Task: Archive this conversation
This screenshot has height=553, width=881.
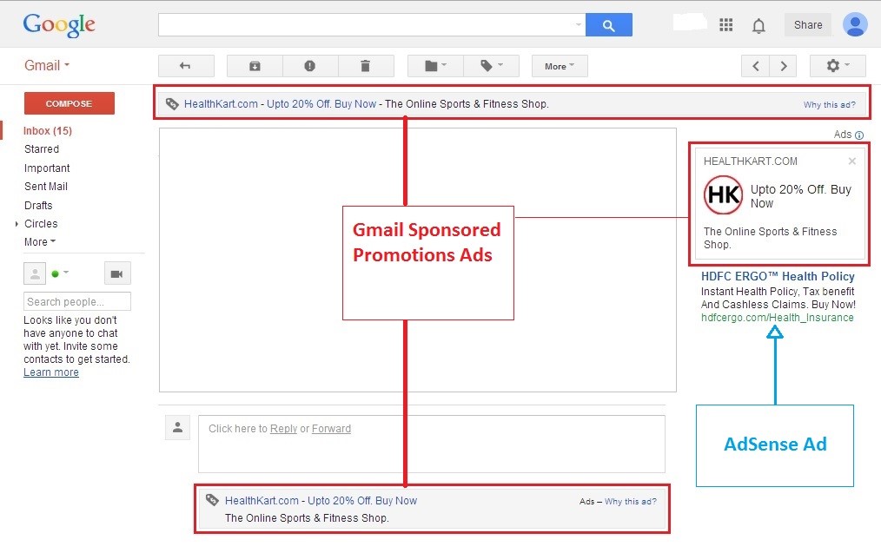Action: (255, 66)
